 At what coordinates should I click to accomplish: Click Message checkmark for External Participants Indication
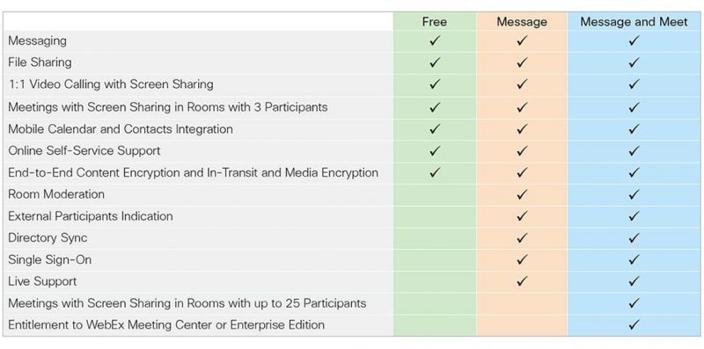tap(521, 216)
